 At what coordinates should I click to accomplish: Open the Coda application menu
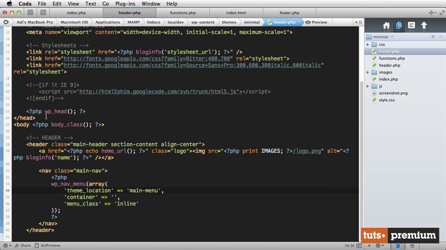[25, 4]
